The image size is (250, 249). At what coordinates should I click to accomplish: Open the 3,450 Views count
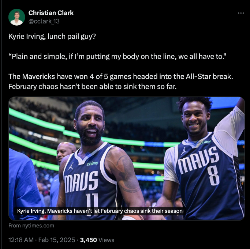97,240
